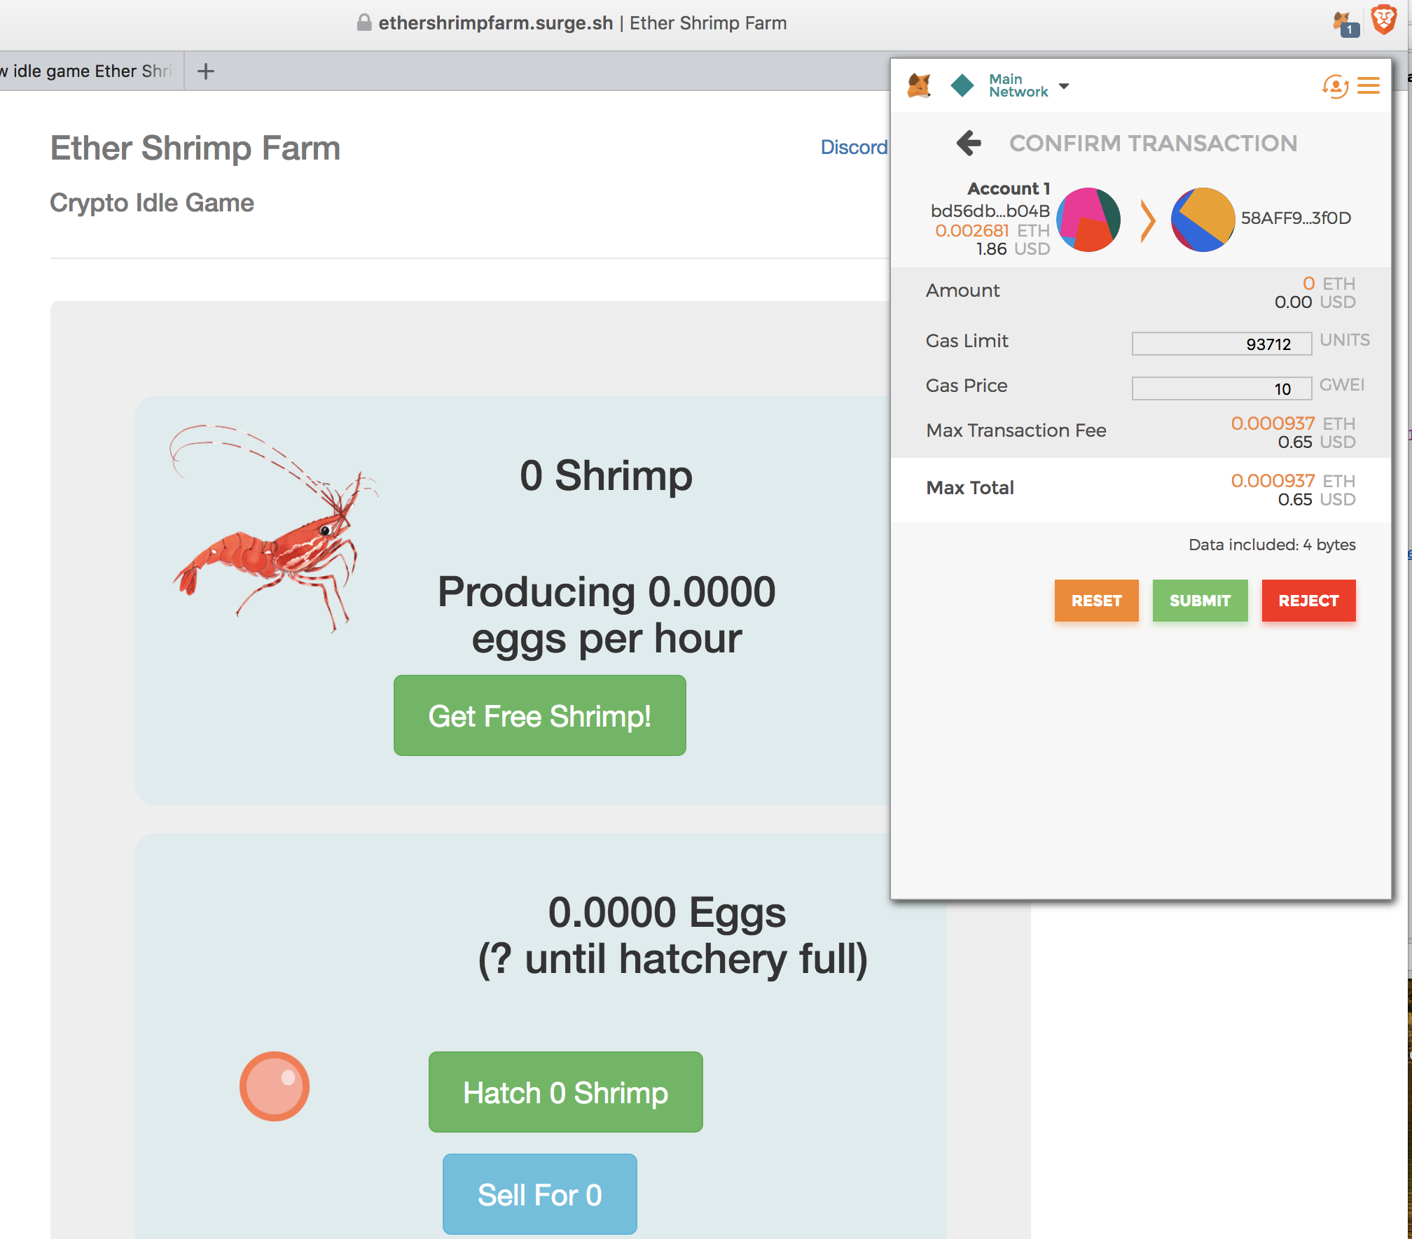Click the orange RESET button
1412x1239 pixels.
tap(1096, 601)
